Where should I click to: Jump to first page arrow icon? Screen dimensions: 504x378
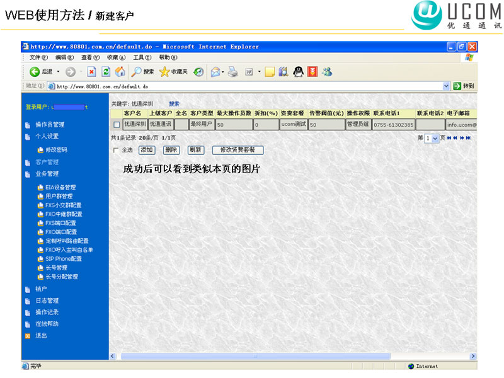(449, 138)
